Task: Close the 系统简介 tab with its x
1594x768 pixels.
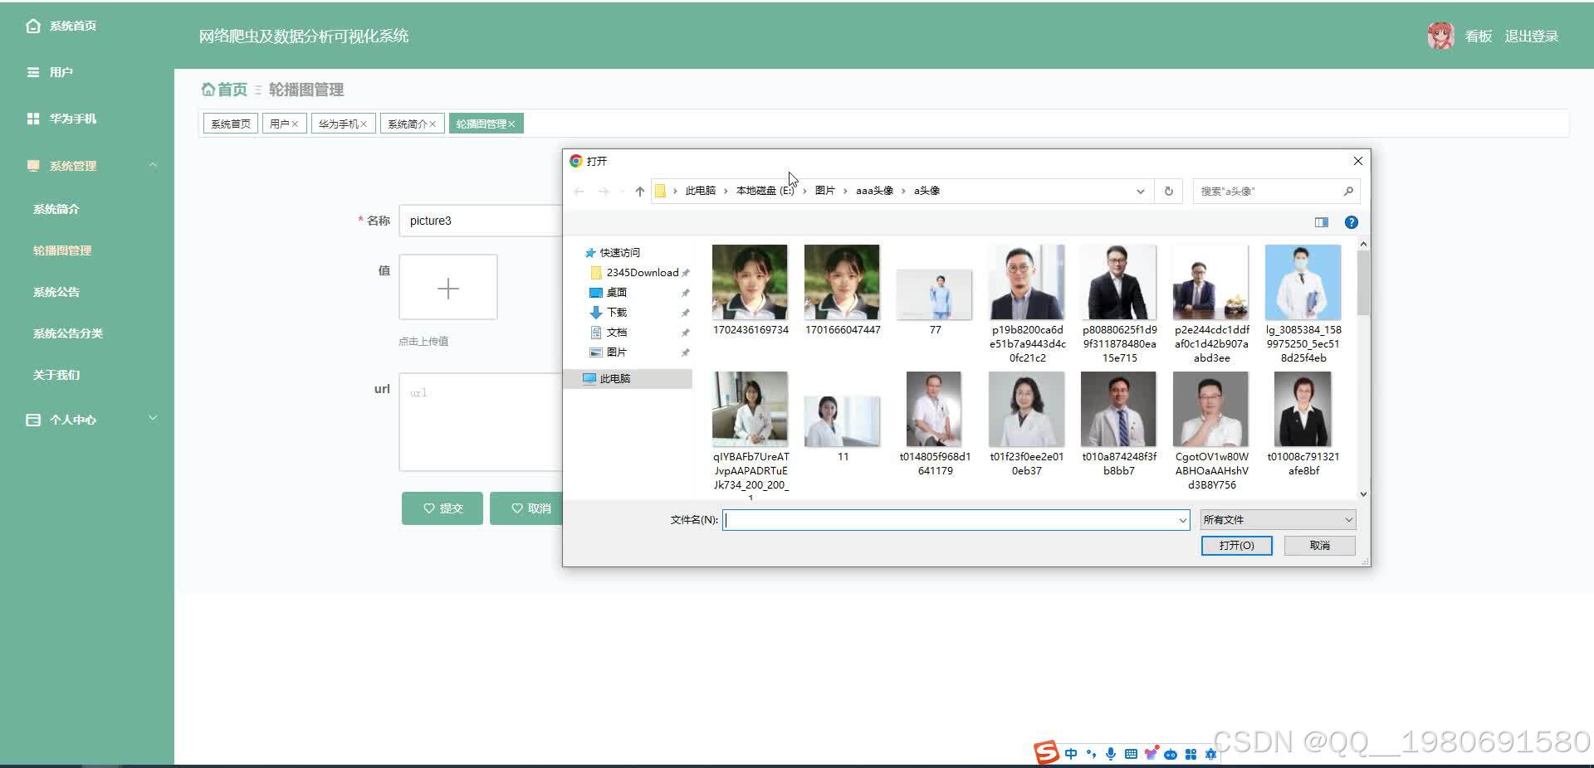Action: click(x=433, y=124)
